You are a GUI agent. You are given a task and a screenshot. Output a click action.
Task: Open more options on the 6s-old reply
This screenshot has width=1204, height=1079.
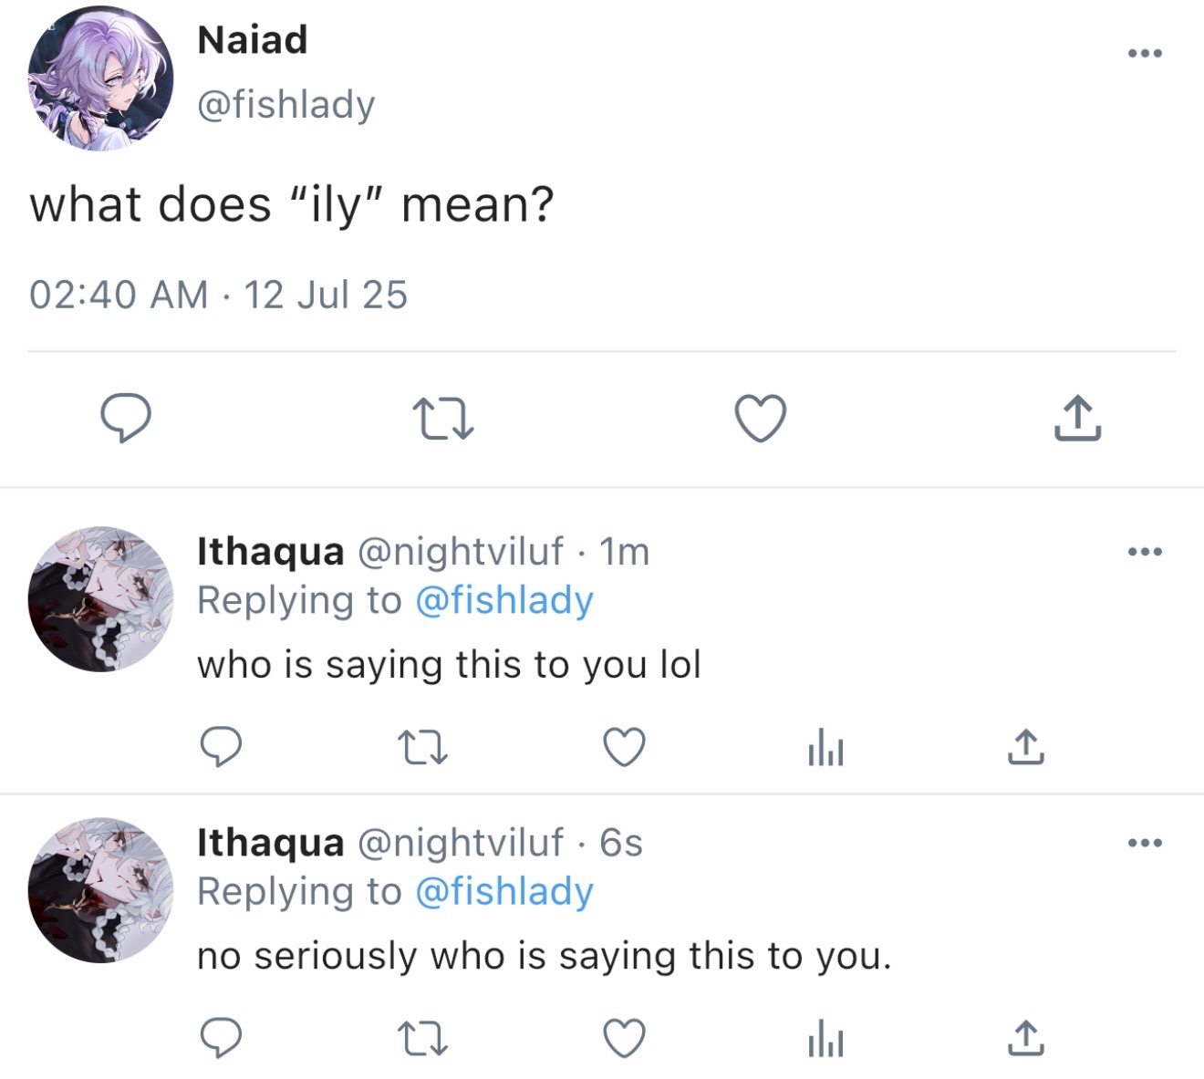pos(1145,843)
